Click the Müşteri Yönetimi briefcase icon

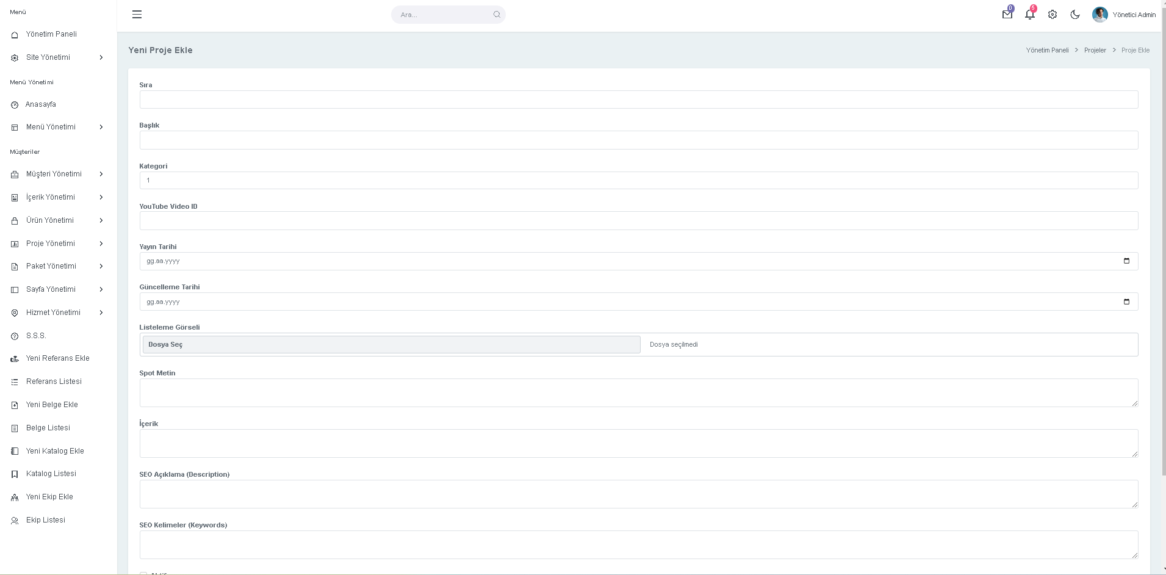(15, 175)
